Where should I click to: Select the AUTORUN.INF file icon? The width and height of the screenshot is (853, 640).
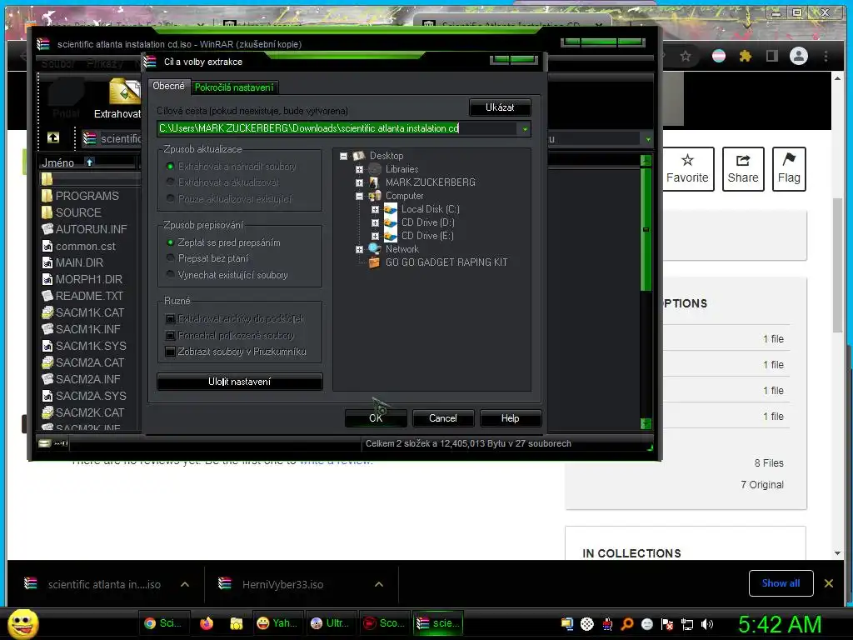tap(47, 229)
